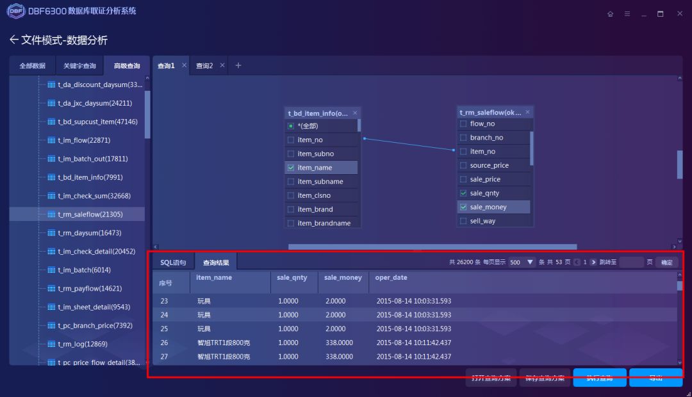Screen dimensions: 692x397
Task: Click table icon of t_rm_log
Action: tap(52, 344)
